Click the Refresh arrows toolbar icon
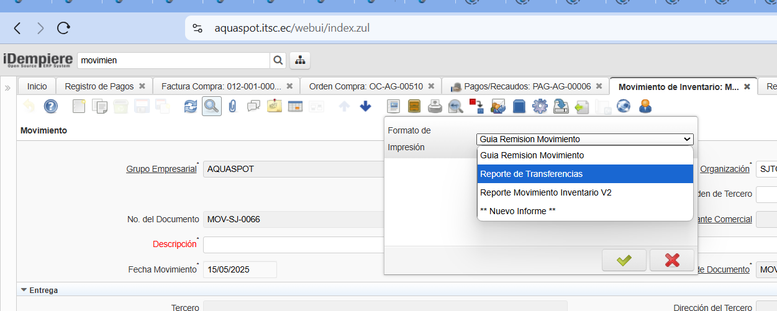This screenshot has width=777, height=311. click(x=190, y=106)
